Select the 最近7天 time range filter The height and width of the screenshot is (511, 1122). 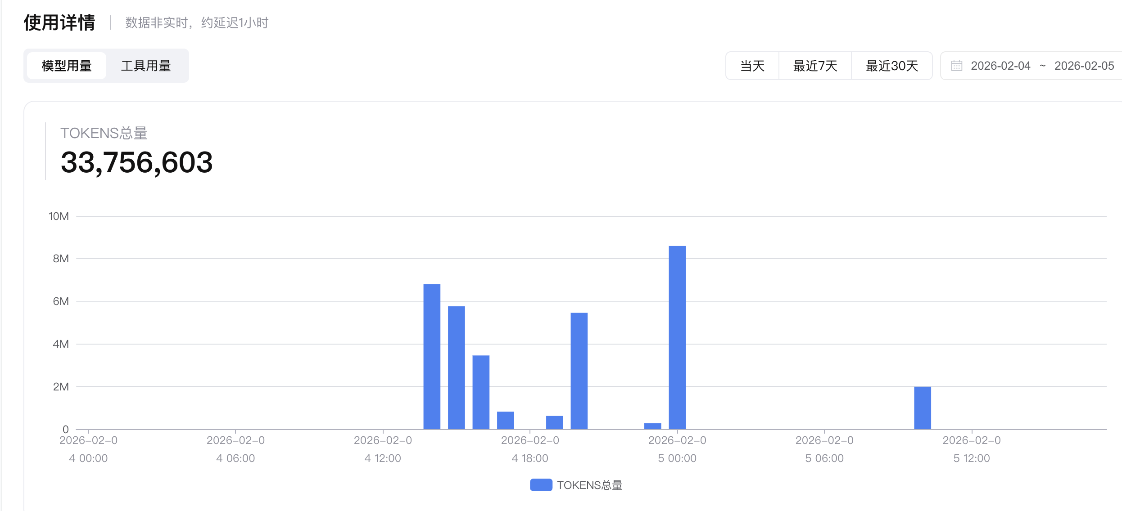click(x=815, y=66)
